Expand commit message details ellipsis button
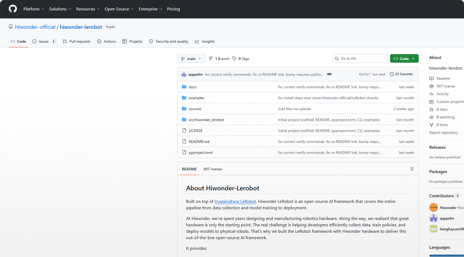 point(329,74)
